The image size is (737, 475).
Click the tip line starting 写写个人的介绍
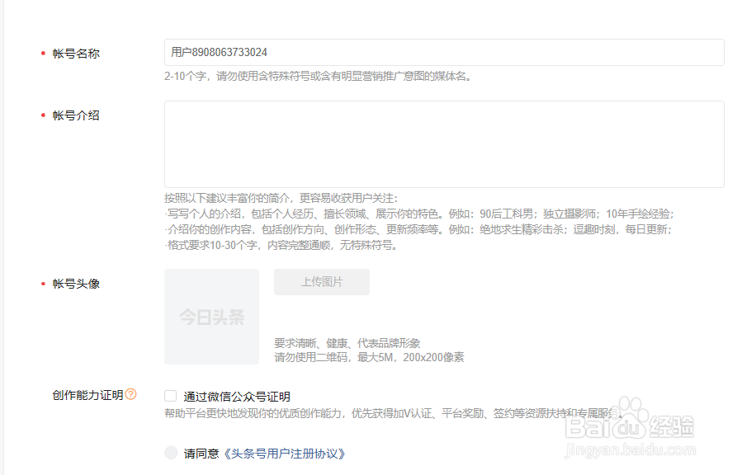coord(419,214)
